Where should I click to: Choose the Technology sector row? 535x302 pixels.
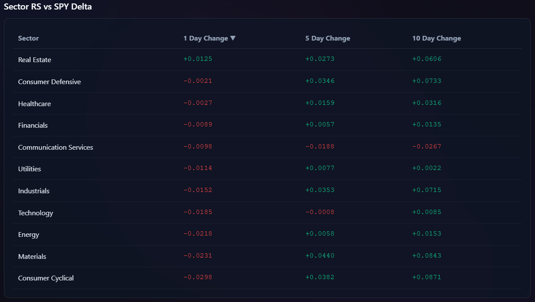coord(35,213)
